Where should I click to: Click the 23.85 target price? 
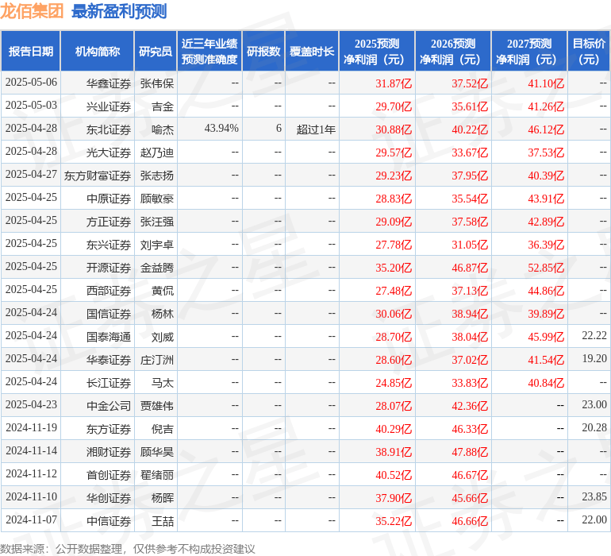[594, 496]
